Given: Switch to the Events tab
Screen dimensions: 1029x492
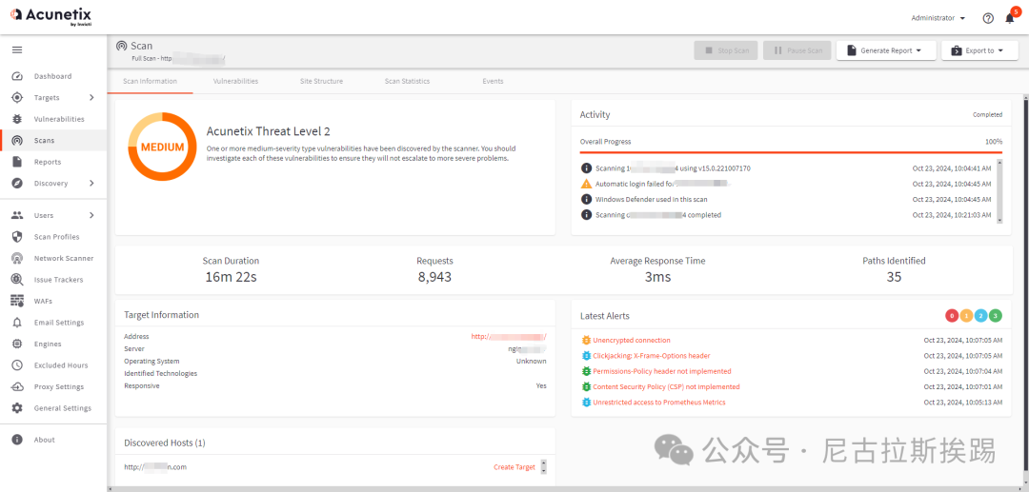Looking at the screenshot, I should pos(493,81).
